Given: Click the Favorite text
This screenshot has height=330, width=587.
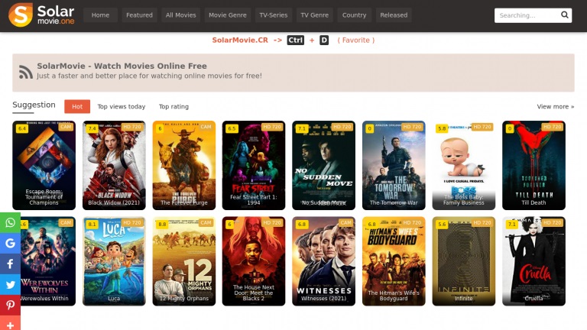Looking at the screenshot, I should [x=356, y=40].
